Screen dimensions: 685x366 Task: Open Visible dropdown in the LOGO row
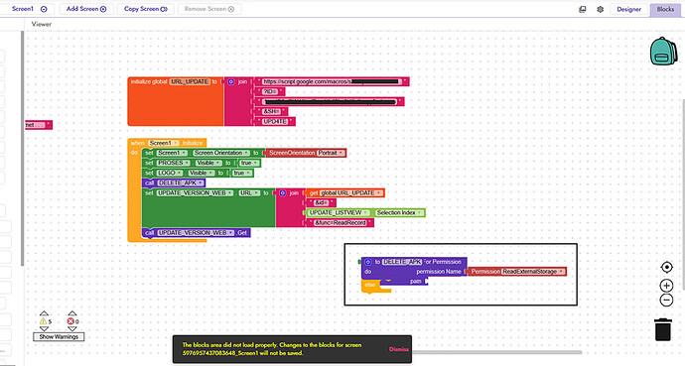click(x=201, y=173)
